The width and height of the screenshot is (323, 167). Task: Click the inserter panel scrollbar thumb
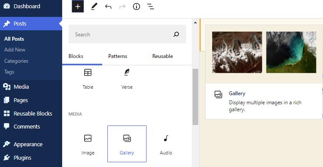click(x=195, y=97)
